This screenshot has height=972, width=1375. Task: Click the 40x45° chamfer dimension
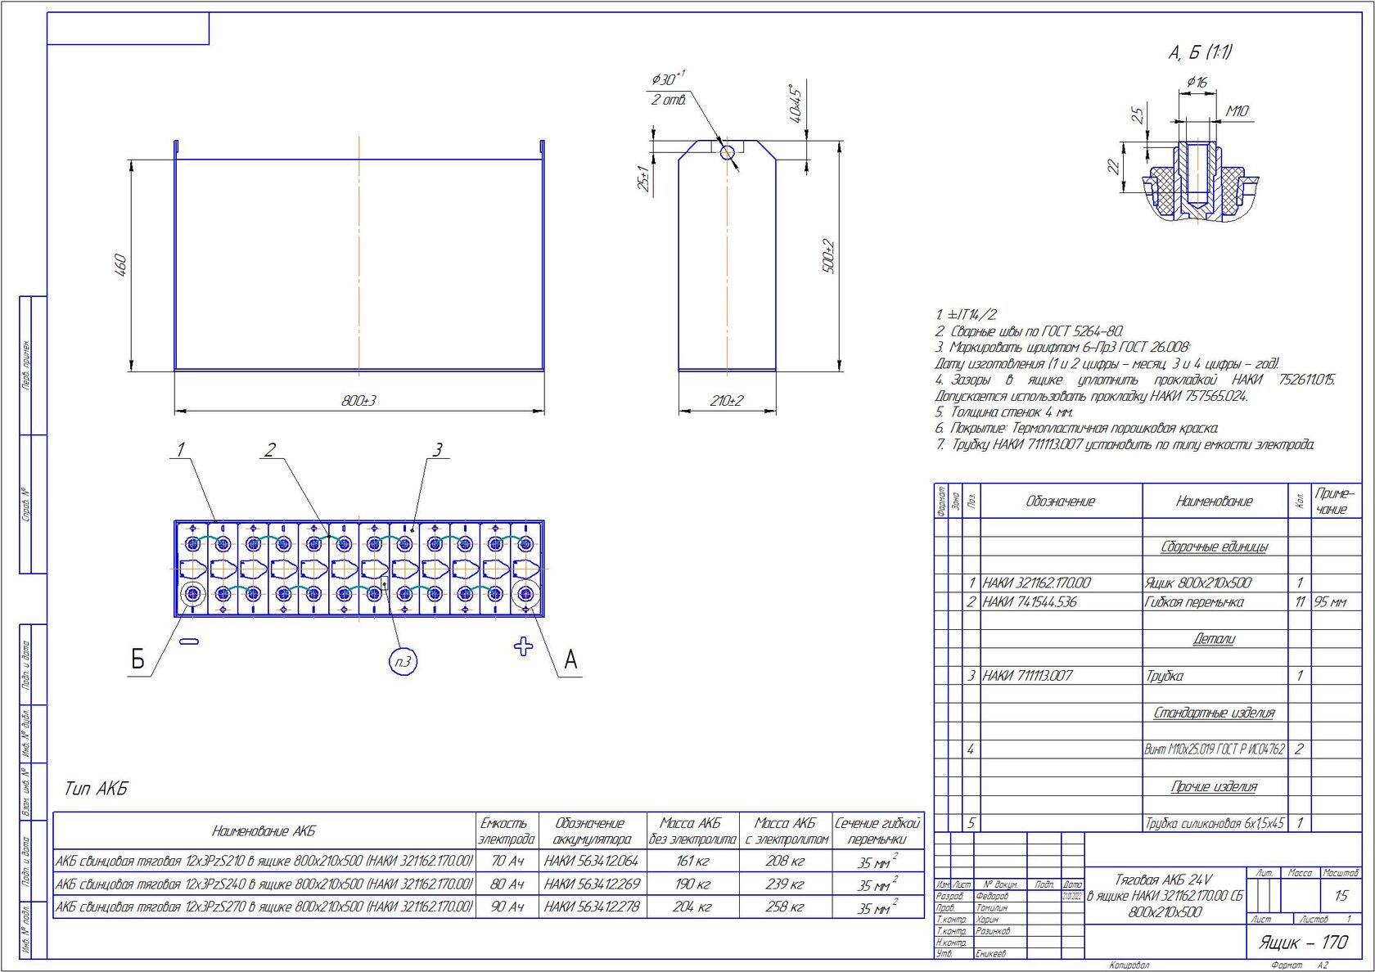(x=795, y=103)
